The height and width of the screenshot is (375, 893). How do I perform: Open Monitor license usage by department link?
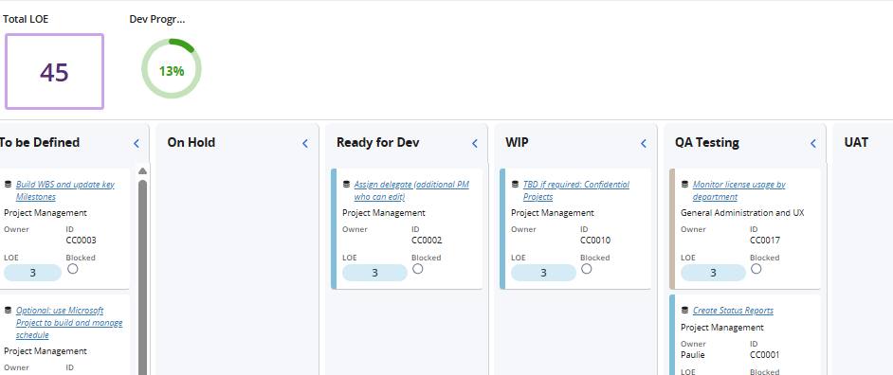click(739, 190)
